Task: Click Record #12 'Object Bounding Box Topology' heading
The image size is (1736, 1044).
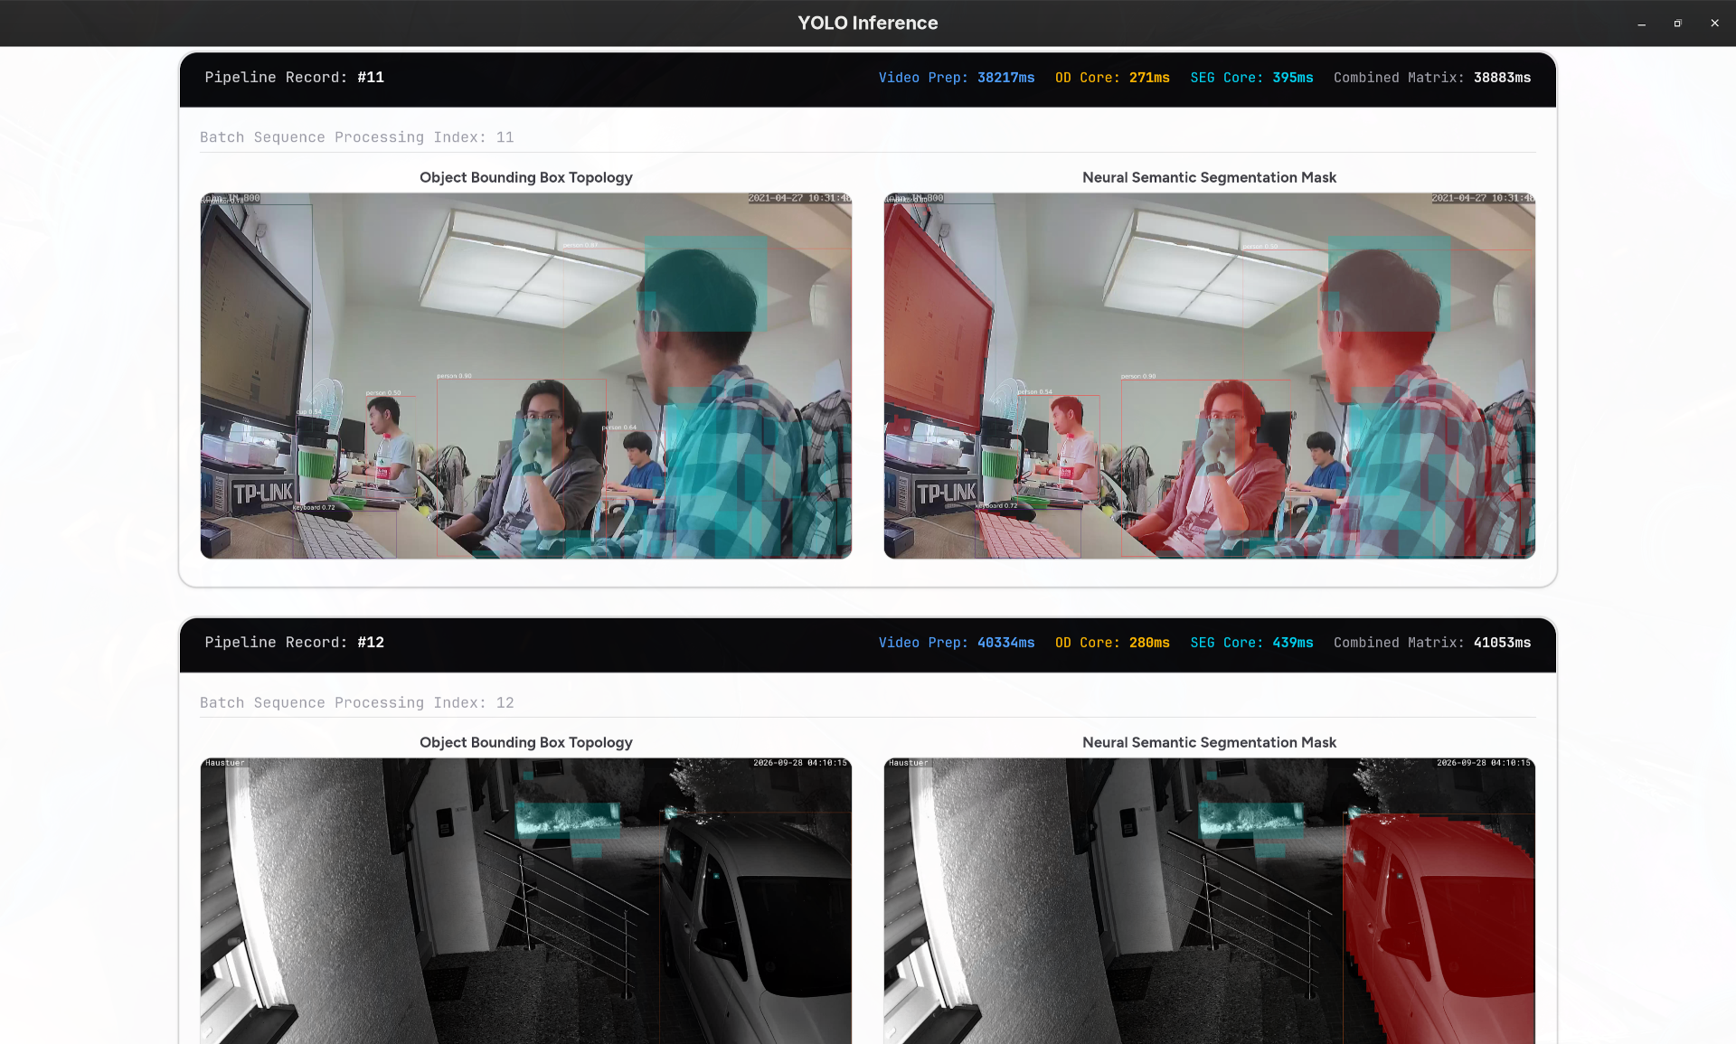Action: [526, 743]
